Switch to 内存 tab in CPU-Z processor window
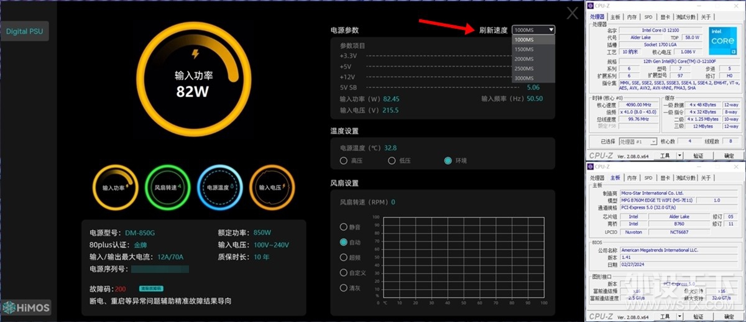The height and width of the screenshot is (322, 746). point(632,17)
